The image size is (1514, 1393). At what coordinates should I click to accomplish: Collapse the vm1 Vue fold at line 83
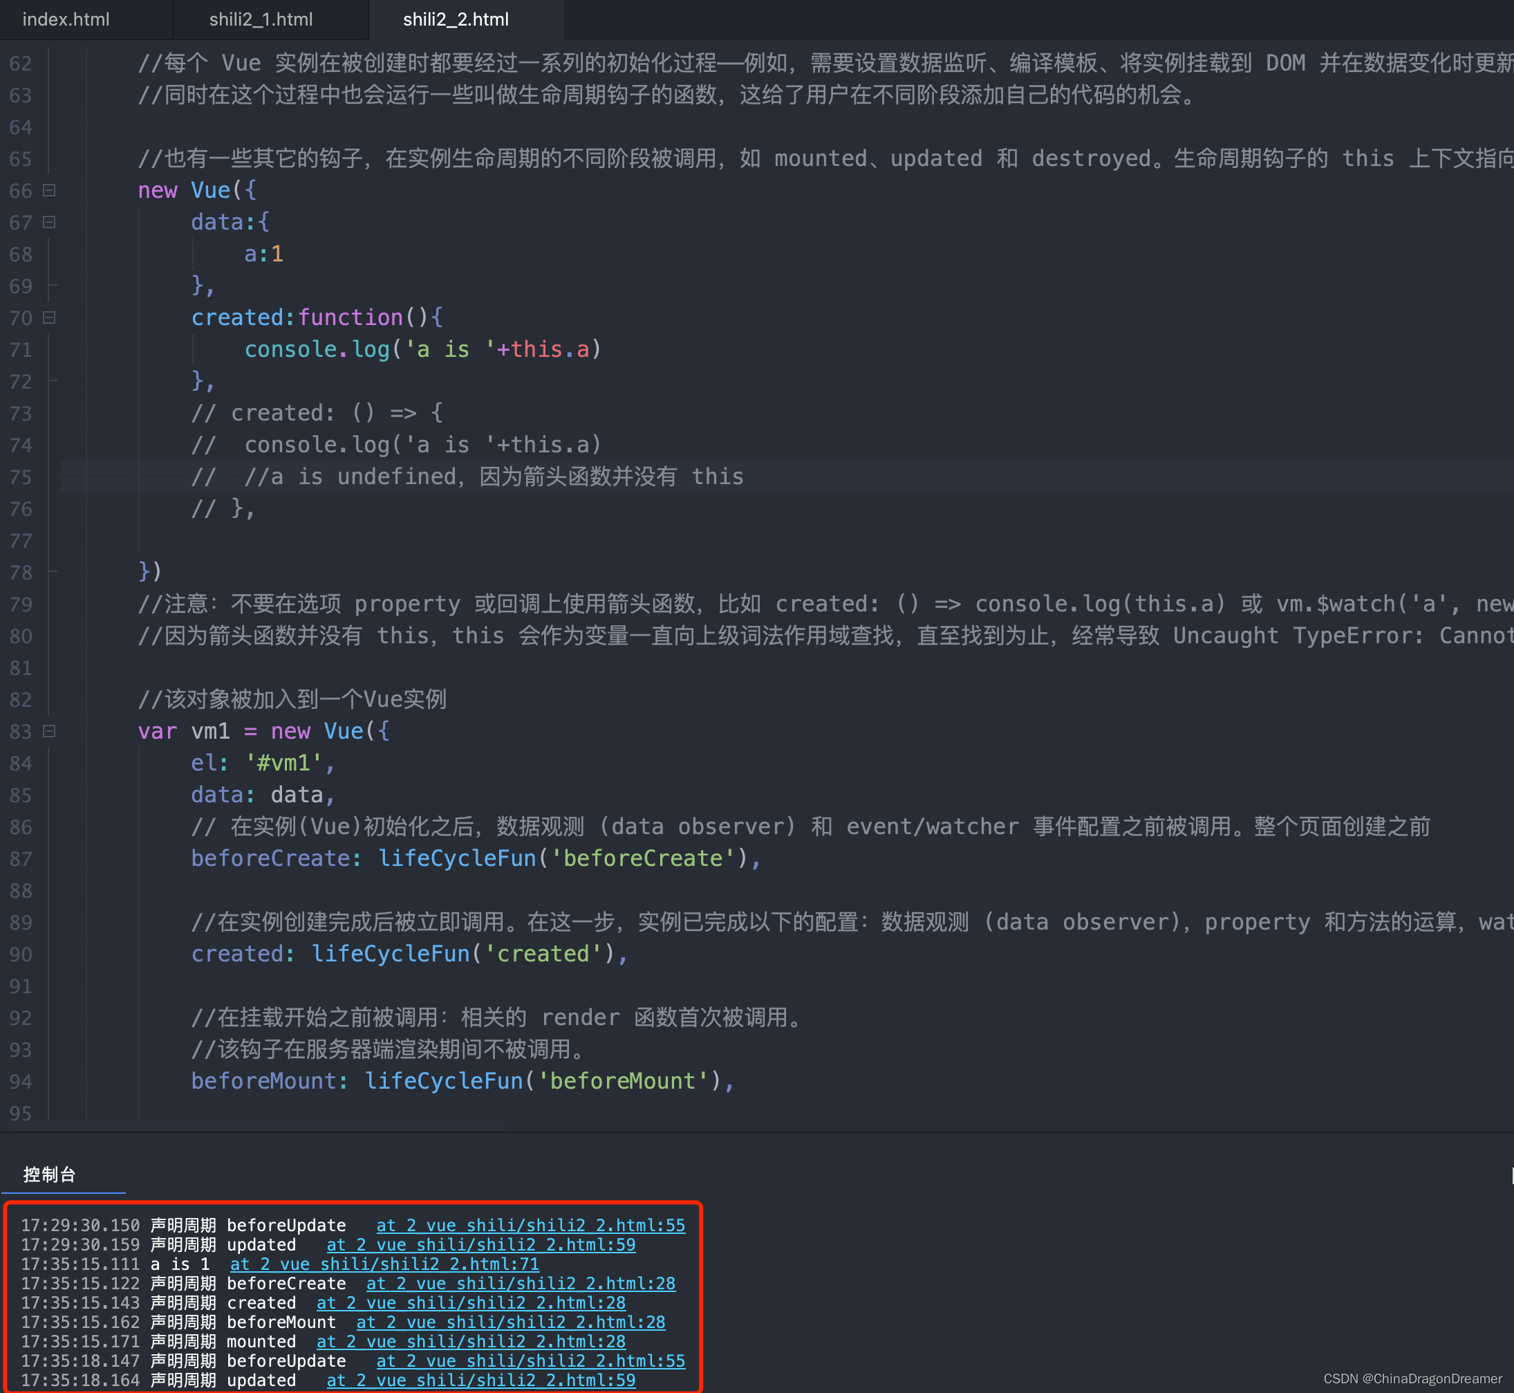click(49, 731)
